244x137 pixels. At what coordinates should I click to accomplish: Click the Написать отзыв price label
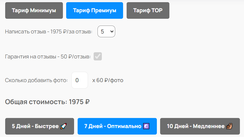pyautogui.click(x=48, y=32)
